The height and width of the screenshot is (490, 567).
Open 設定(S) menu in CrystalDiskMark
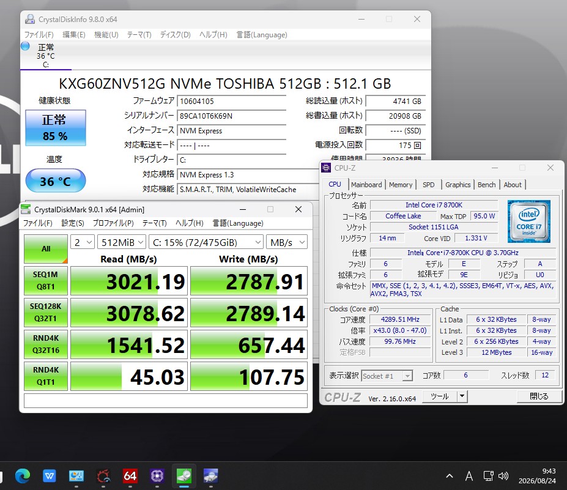tap(73, 223)
